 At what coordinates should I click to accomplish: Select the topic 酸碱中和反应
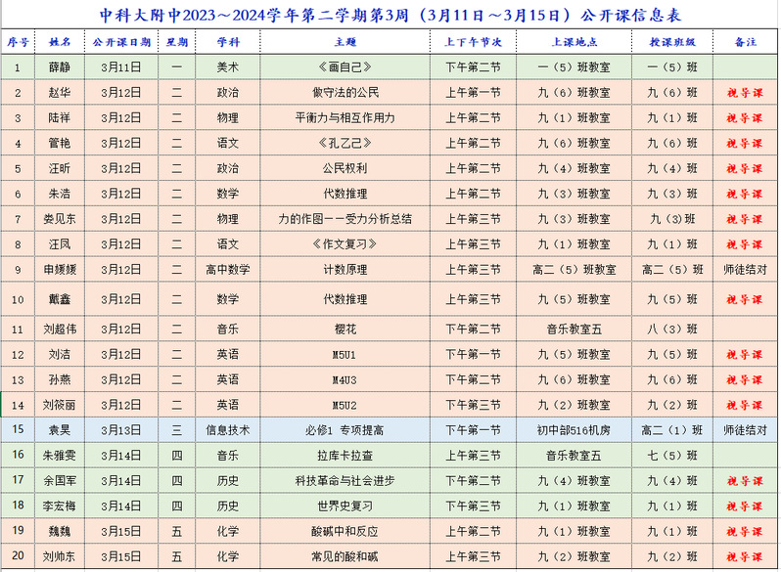click(345, 532)
